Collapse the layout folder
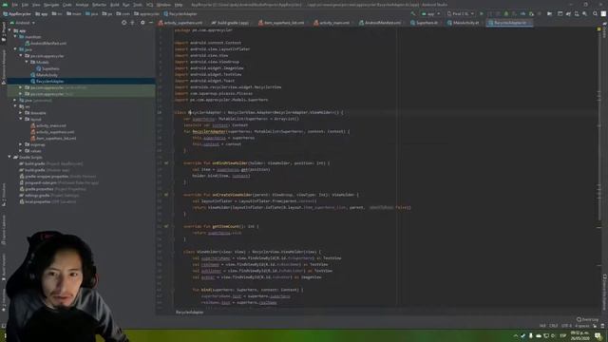 (x=21, y=119)
